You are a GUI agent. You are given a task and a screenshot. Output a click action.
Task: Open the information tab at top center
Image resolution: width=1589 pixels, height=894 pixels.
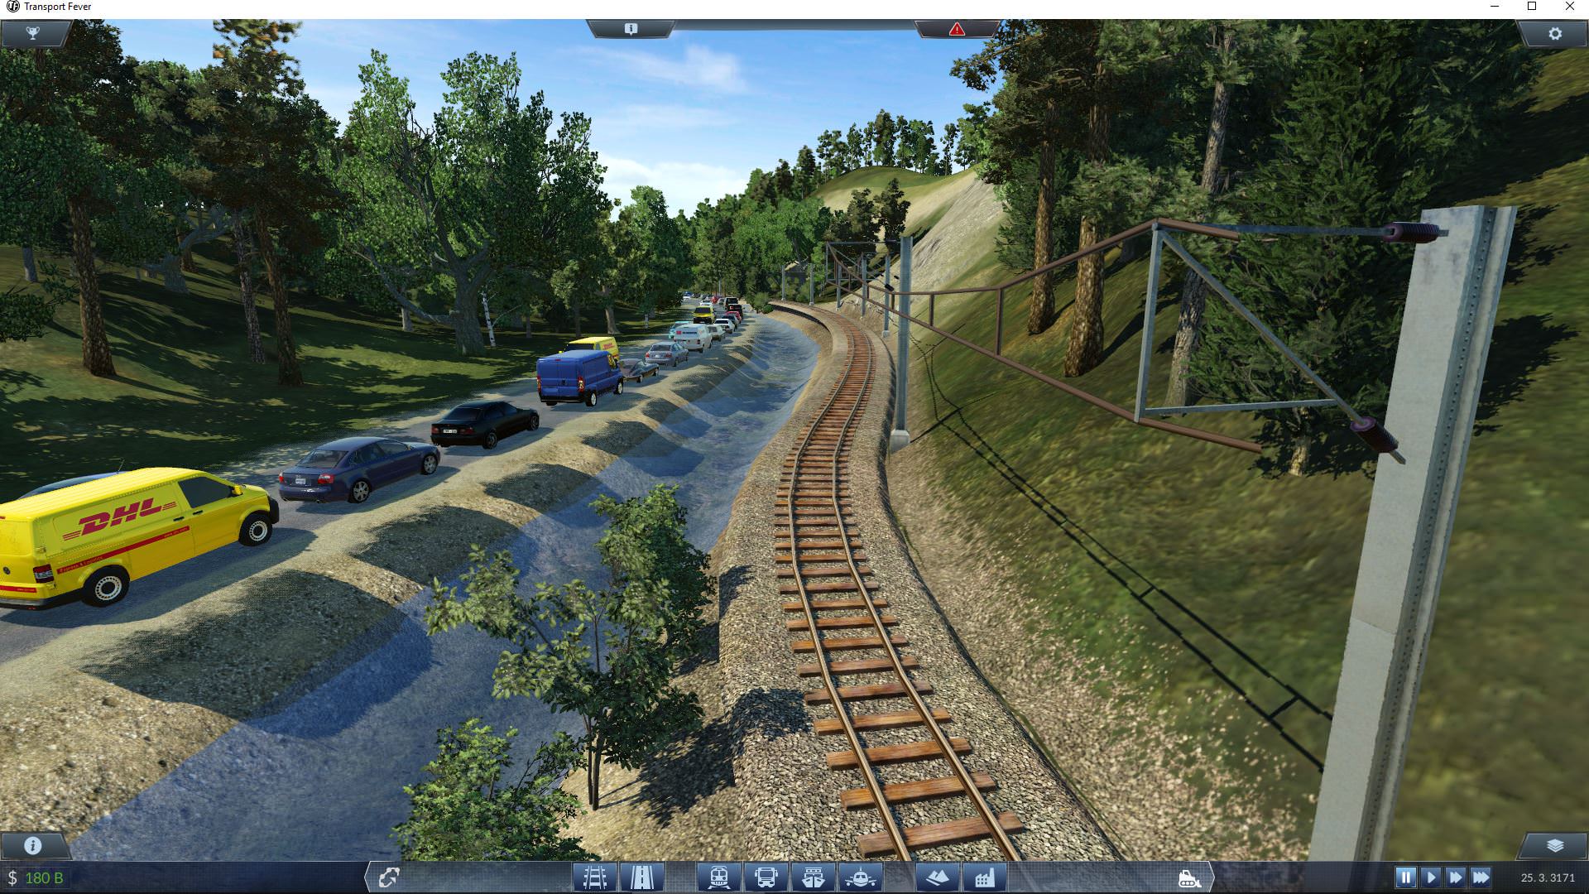pyautogui.click(x=631, y=29)
